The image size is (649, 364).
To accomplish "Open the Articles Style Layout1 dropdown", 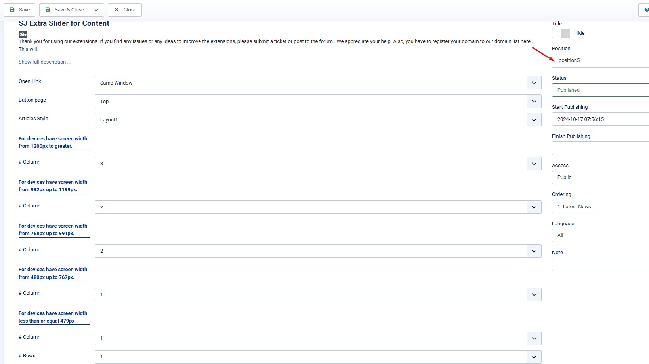I will tap(318, 120).
